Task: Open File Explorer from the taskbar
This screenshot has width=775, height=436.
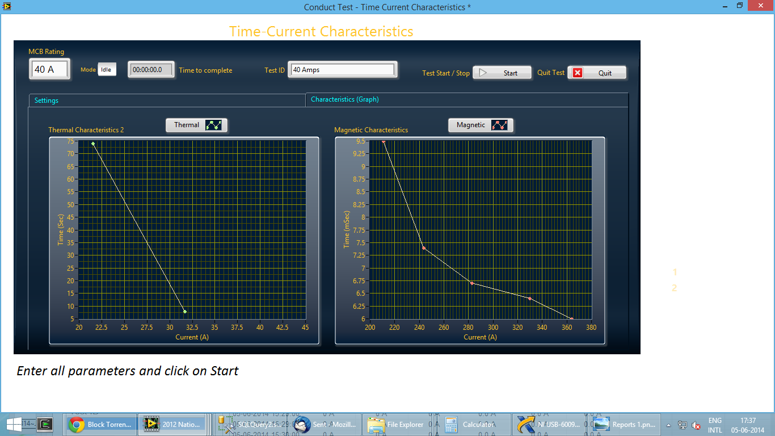Action: (x=397, y=424)
